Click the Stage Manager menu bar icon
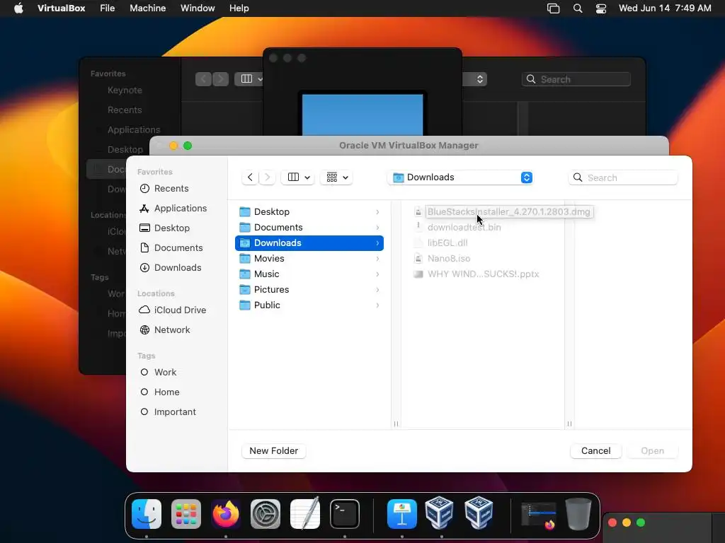Image resolution: width=725 pixels, height=543 pixels. [x=553, y=8]
